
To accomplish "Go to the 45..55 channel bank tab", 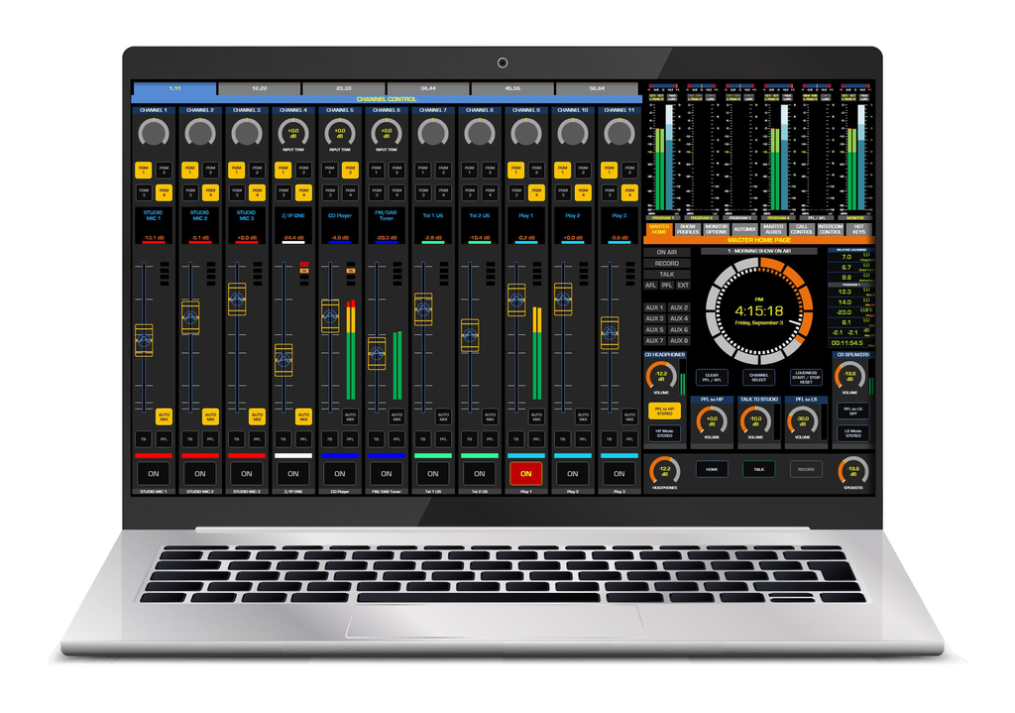I will pyautogui.click(x=512, y=88).
